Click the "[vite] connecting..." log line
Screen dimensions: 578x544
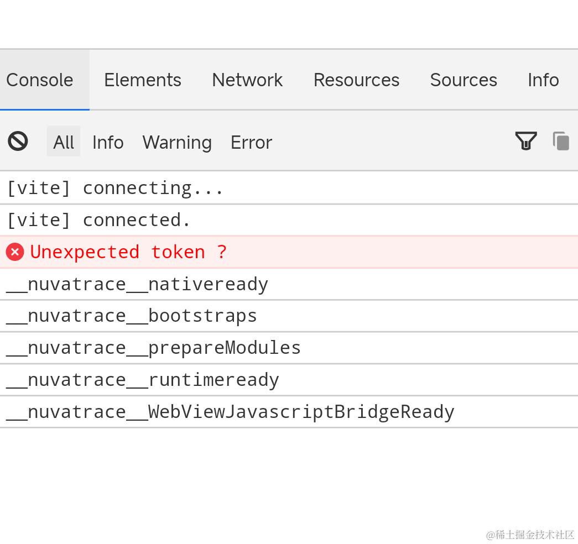pyautogui.click(x=115, y=188)
